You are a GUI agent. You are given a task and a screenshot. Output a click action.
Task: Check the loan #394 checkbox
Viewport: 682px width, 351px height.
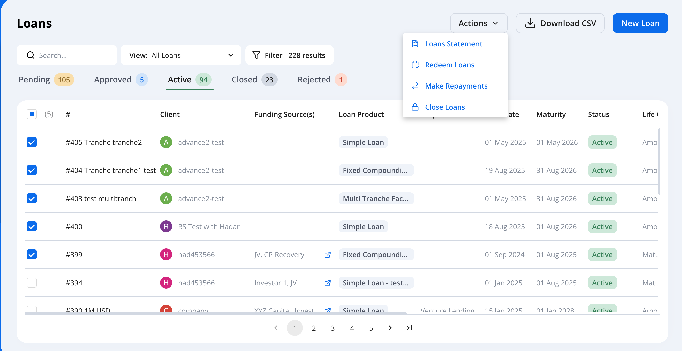32,283
